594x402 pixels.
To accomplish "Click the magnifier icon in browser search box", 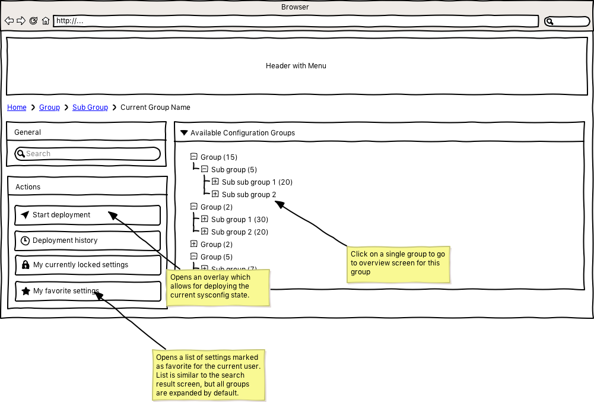I will (550, 21).
